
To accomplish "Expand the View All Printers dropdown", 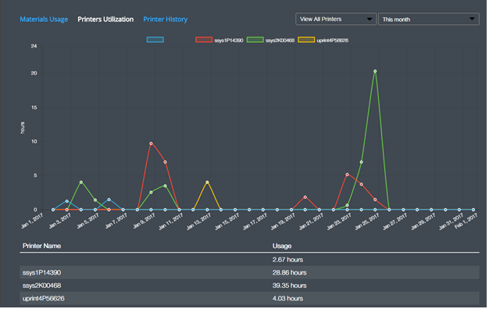I will tap(336, 20).
